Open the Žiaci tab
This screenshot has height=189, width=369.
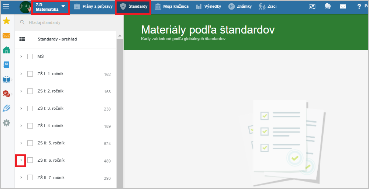(268, 7)
